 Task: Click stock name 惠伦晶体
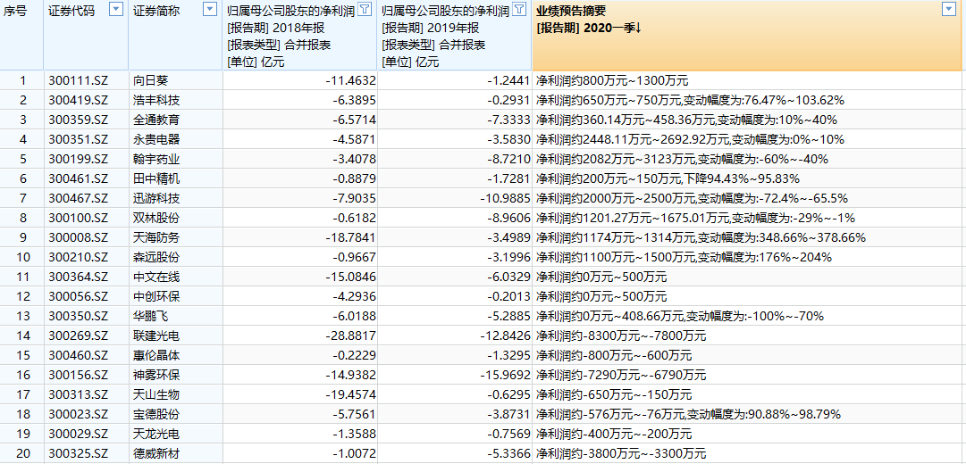coord(156,356)
